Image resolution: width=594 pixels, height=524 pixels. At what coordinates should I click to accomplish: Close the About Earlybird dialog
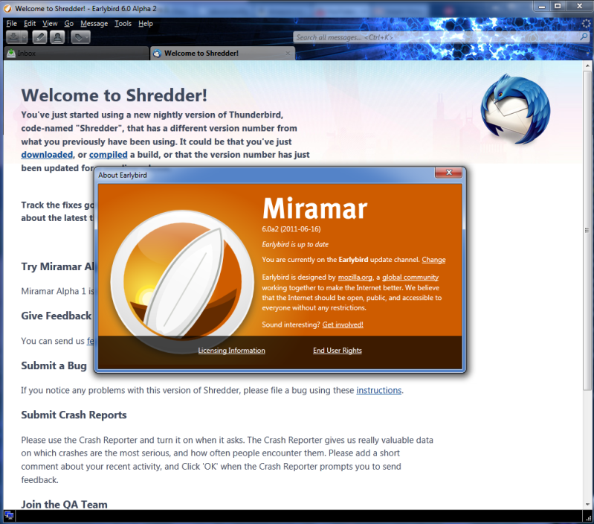click(448, 173)
